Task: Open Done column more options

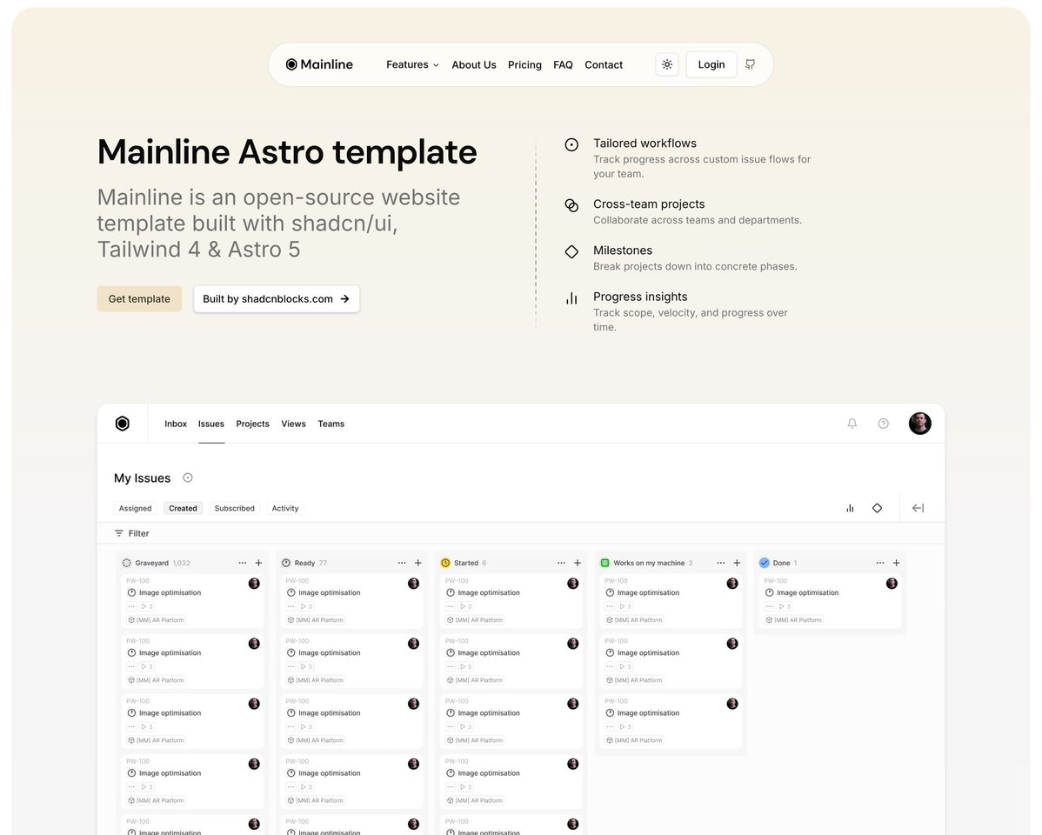Action: tap(880, 563)
